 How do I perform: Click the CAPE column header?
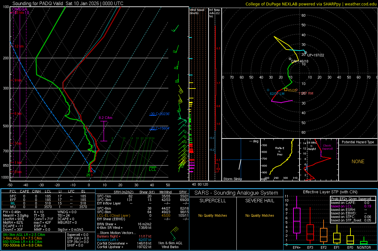click(x=24, y=191)
